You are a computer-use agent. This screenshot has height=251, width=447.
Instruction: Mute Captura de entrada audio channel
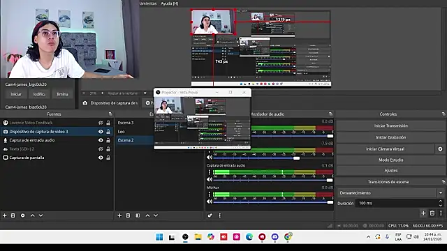pyautogui.click(x=210, y=180)
